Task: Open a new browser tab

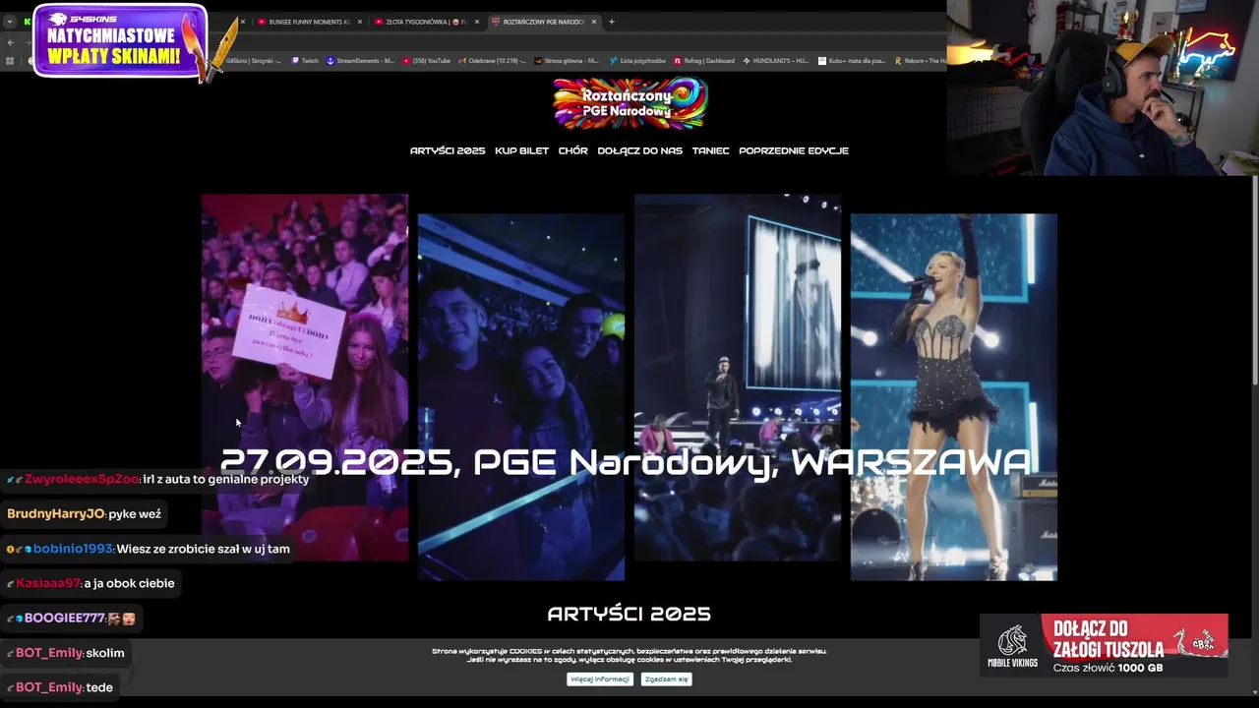Action: 611,22
